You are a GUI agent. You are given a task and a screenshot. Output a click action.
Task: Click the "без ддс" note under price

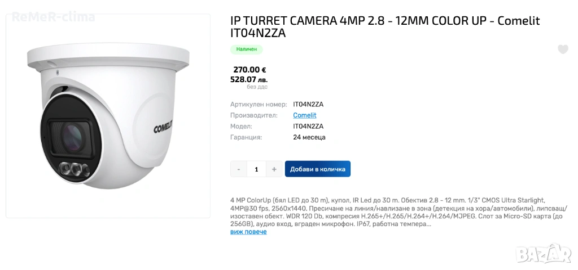pyautogui.click(x=257, y=87)
